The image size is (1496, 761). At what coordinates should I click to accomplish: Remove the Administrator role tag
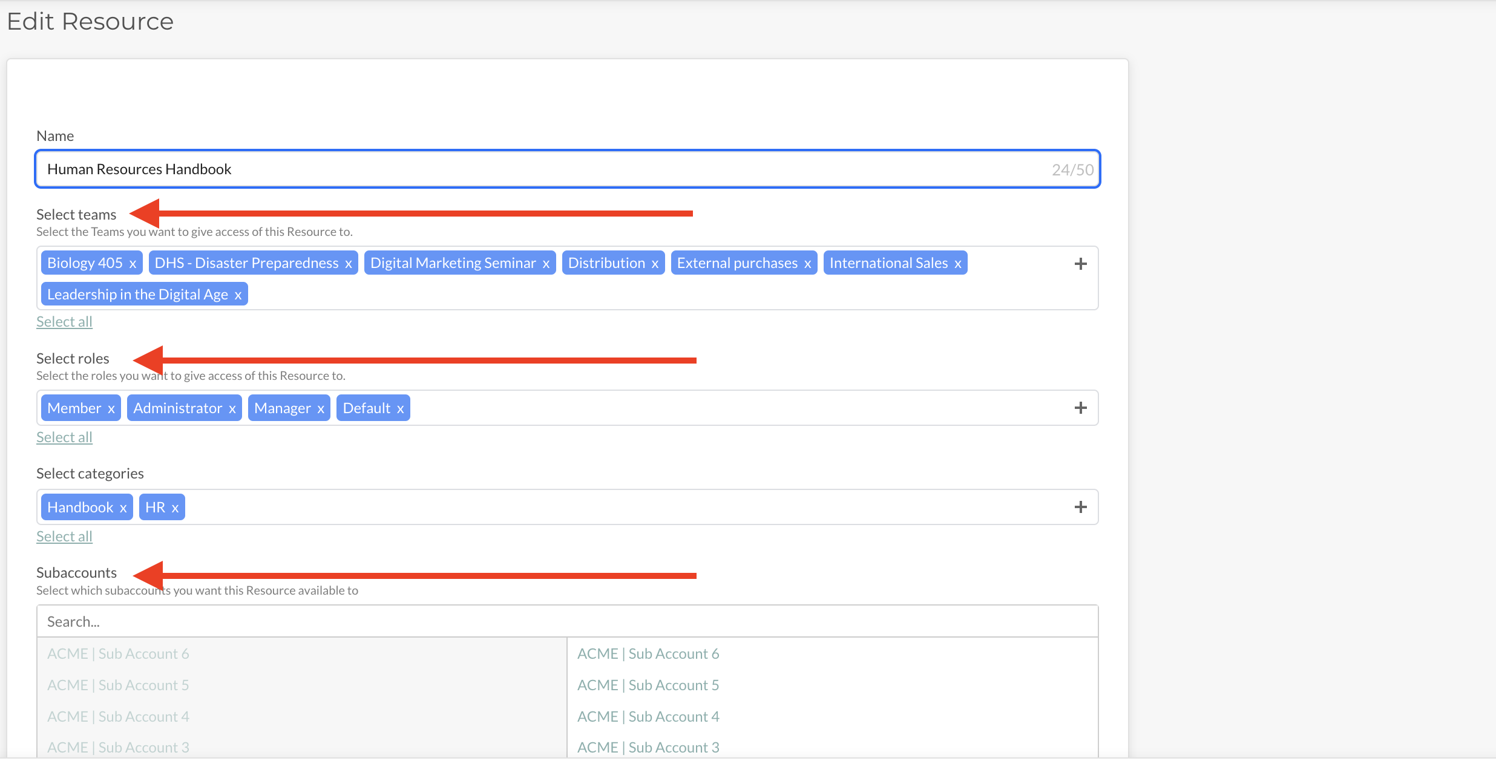(232, 409)
